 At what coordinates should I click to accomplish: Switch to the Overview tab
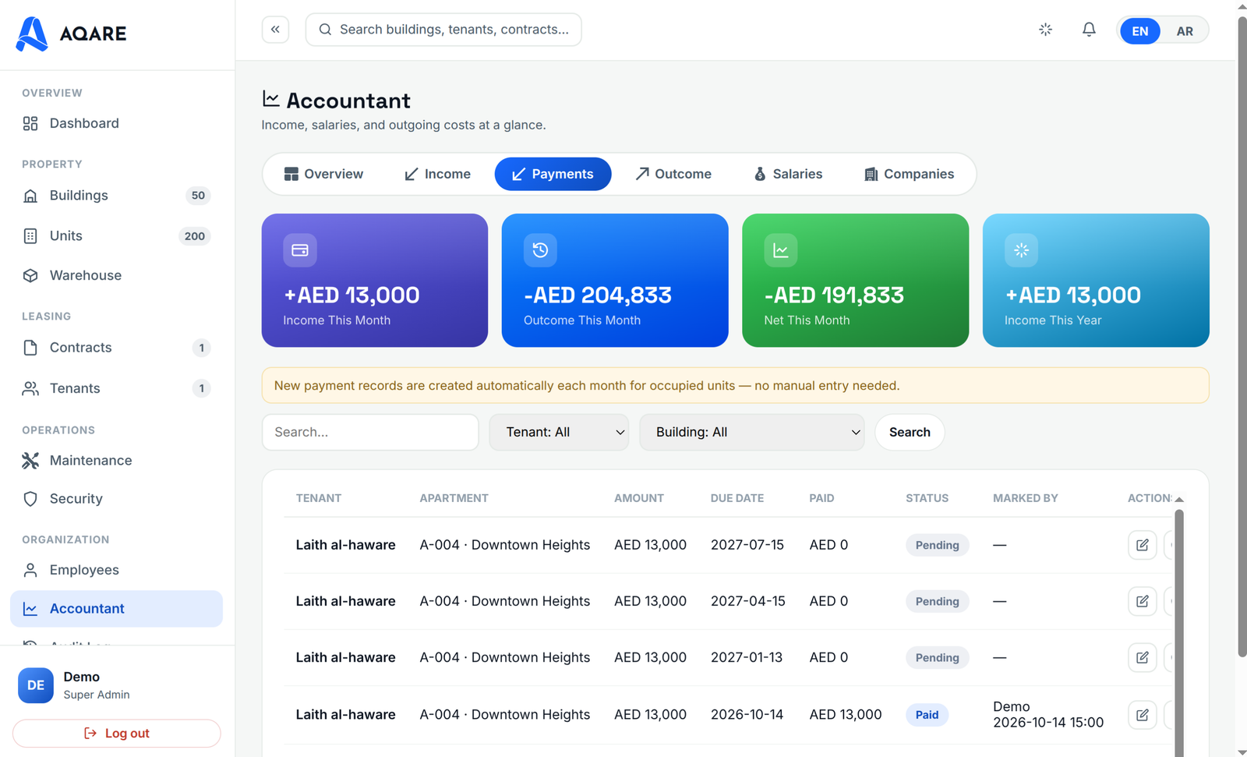click(x=323, y=174)
